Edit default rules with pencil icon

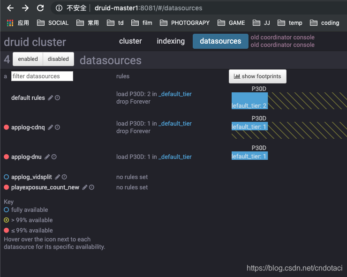pos(51,97)
